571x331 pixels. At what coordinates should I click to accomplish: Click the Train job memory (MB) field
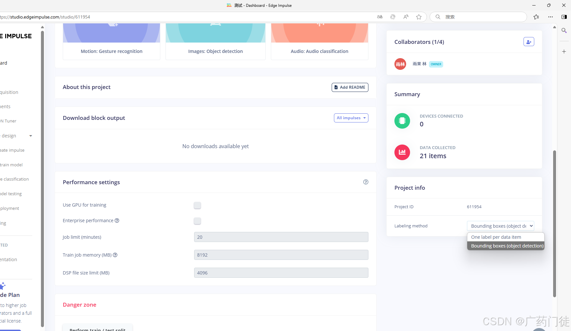(281, 255)
